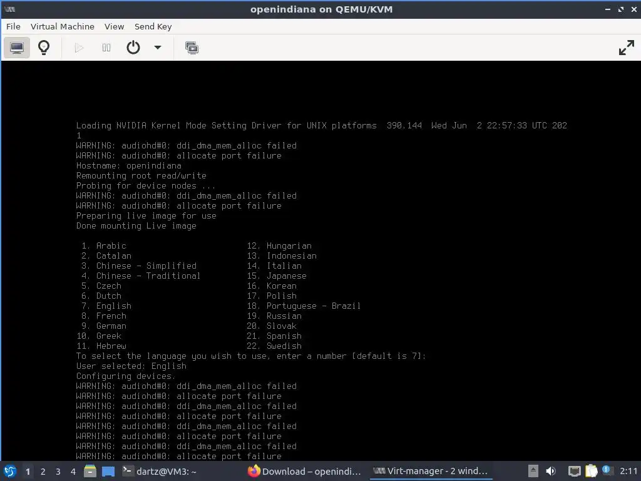Viewport: 641px width, 481px height.
Task: Click '12. Hungarian' language entry
Action: [279, 246]
